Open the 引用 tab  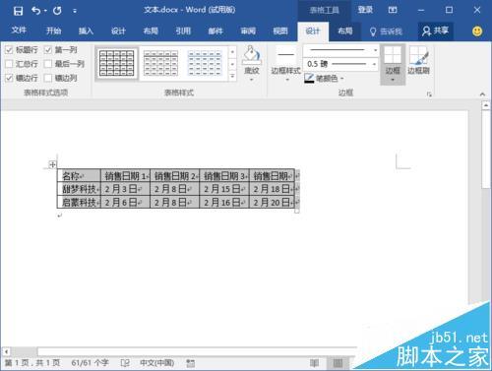tap(183, 31)
